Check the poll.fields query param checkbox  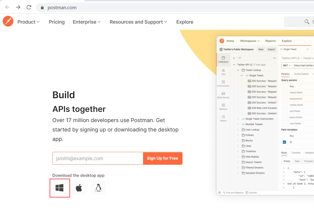pos(284,111)
